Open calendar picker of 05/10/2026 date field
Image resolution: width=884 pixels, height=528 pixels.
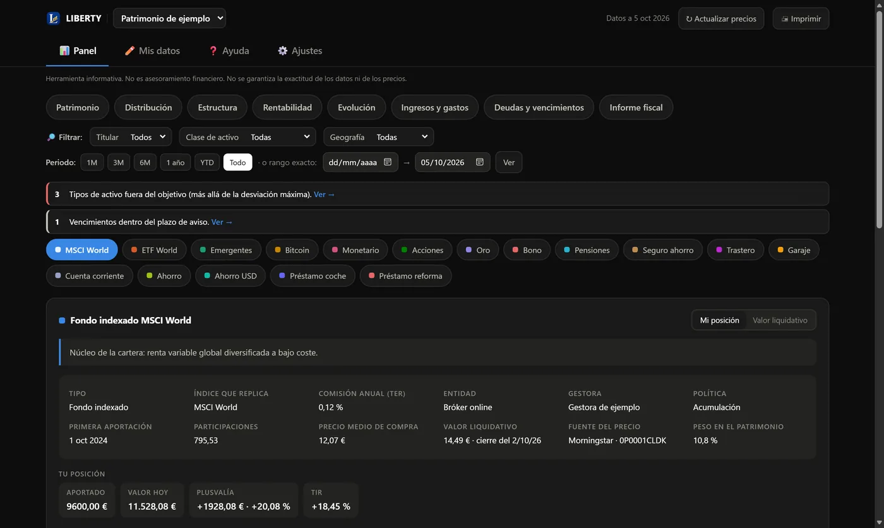[x=479, y=162]
